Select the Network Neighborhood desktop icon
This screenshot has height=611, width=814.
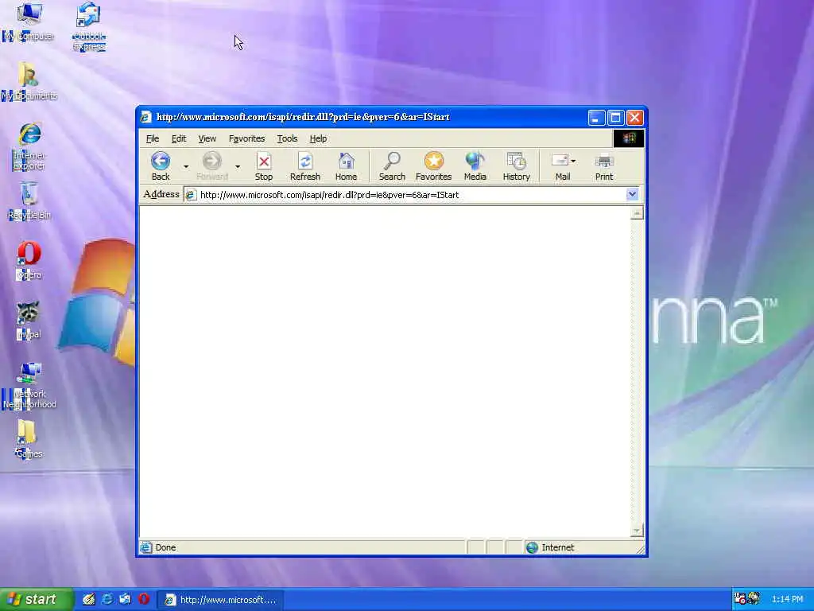[29, 386]
